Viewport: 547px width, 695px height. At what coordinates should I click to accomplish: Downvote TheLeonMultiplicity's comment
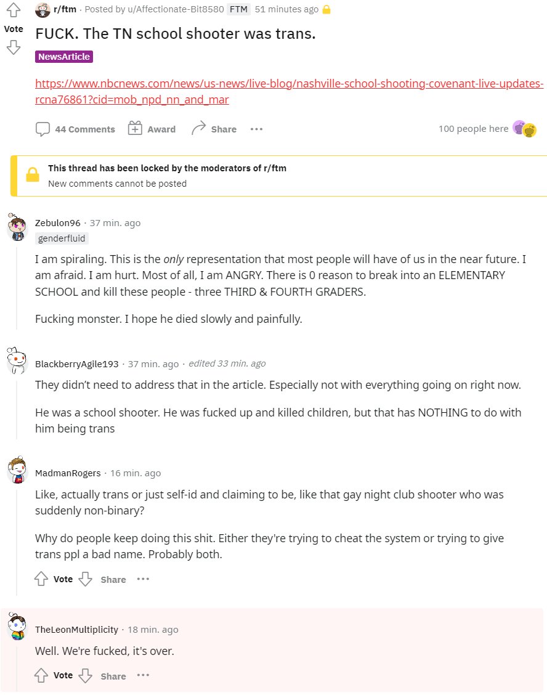[86, 675]
